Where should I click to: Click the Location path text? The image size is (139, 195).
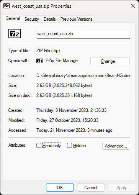click(83, 75)
